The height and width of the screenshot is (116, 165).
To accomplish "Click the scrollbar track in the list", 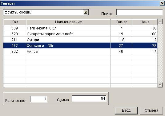I will (x=160, y=53).
